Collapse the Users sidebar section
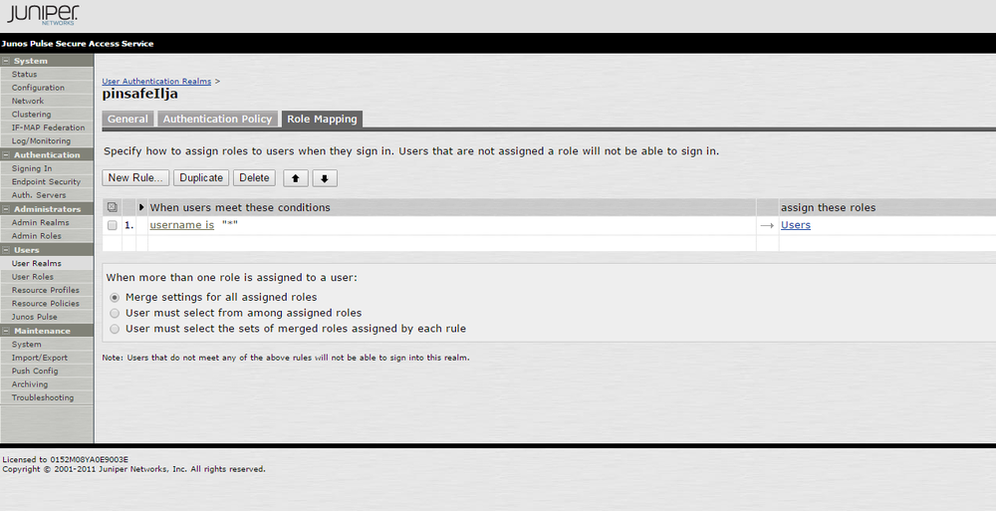Image resolution: width=996 pixels, height=511 pixels. 6,250
